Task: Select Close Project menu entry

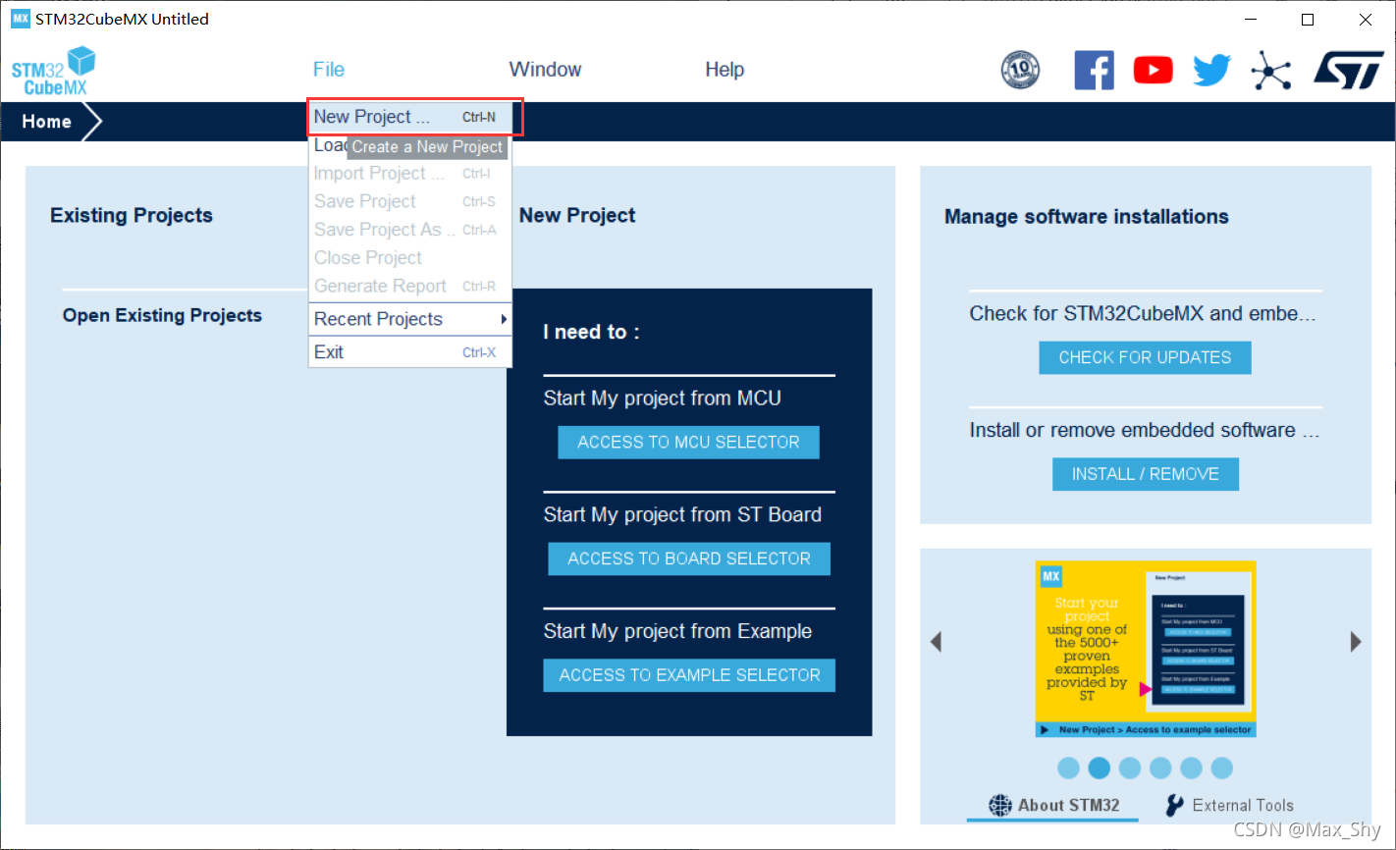Action: click(x=409, y=258)
